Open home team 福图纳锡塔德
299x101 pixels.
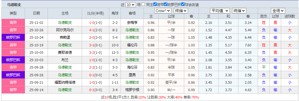65,82
